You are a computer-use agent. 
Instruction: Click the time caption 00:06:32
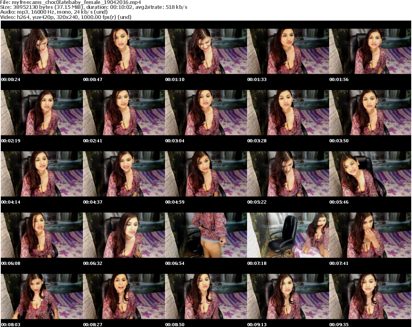click(93, 263)
